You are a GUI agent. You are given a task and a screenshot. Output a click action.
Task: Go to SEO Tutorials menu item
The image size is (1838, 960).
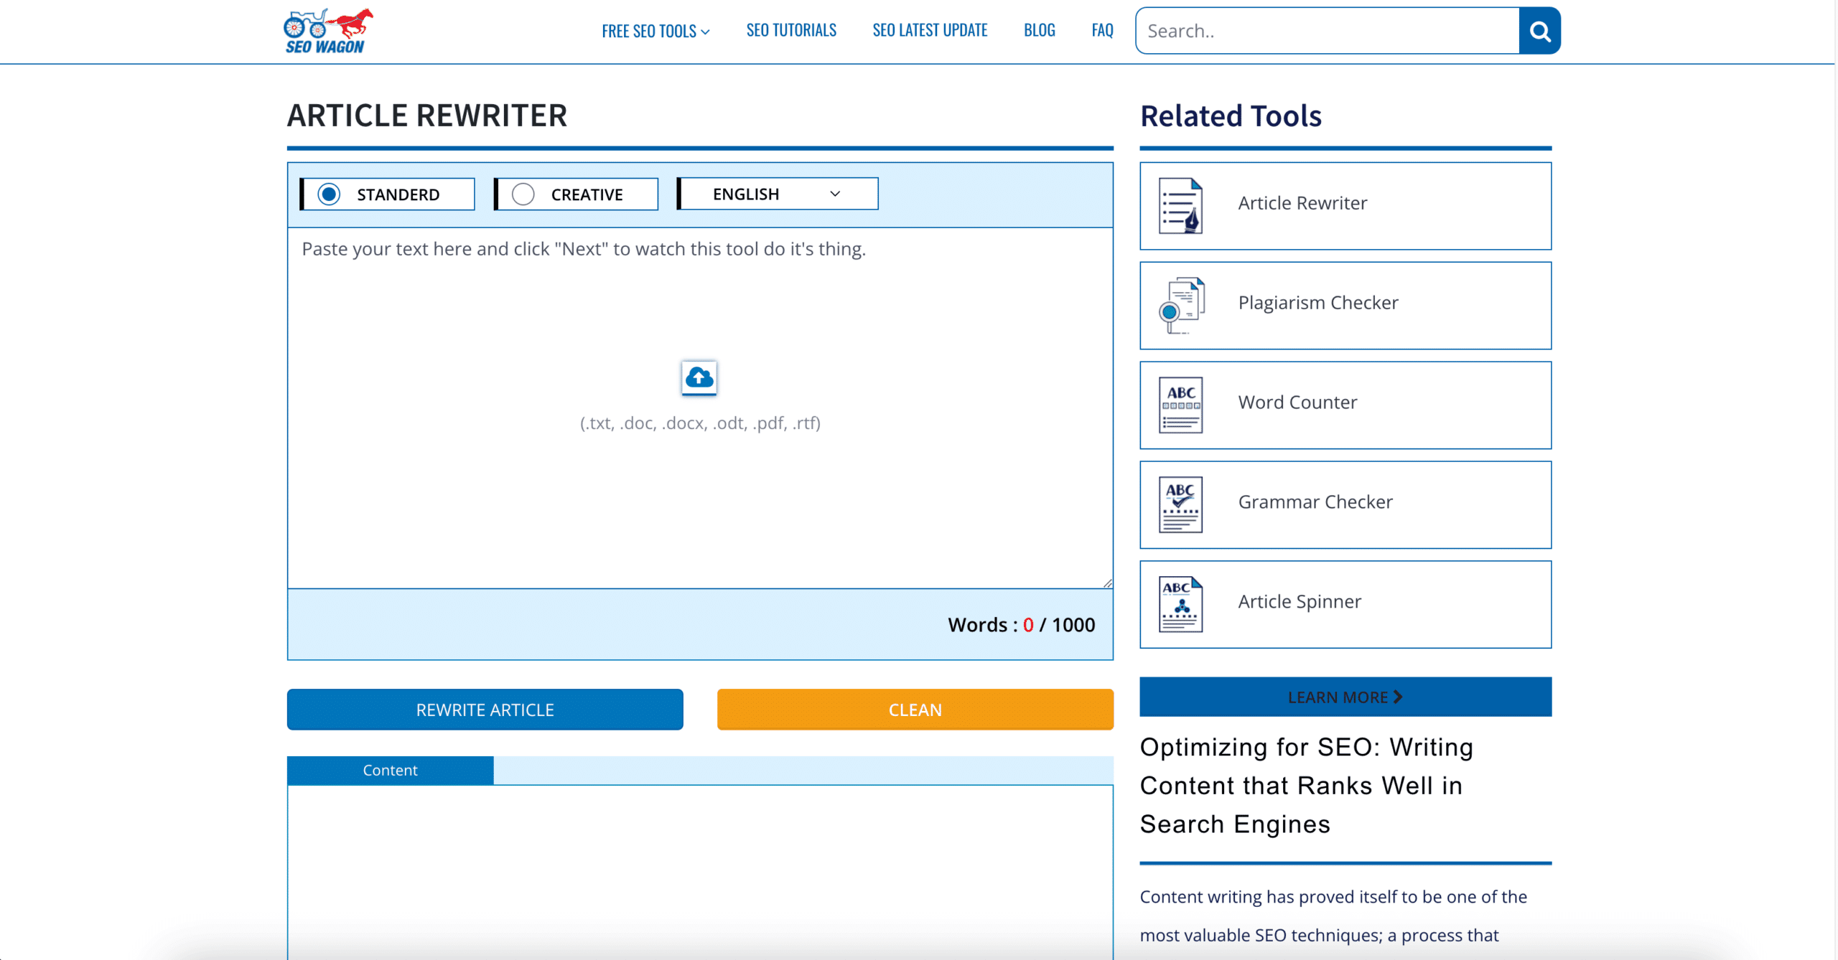791,30
